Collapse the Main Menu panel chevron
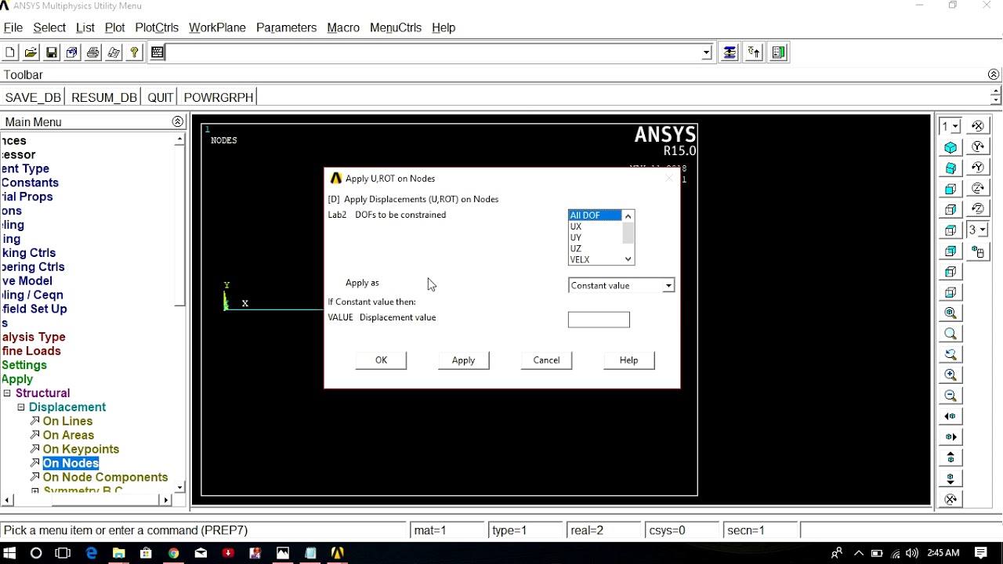1003x564 pixels. tap(178, 121)
